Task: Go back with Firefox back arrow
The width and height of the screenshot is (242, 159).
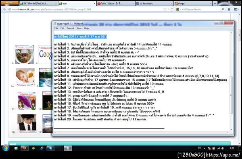Action: click(4, 9)
